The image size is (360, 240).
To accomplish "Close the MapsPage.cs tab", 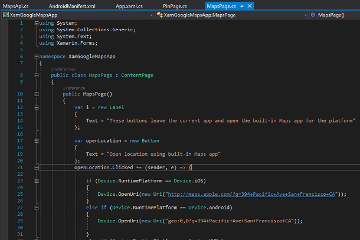I will pos(250,6).
